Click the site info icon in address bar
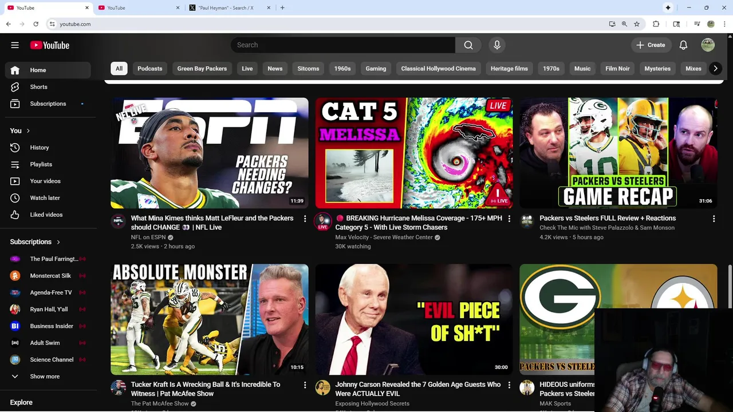The height and width of the screenshot is (412, 733). click(52, 24)
